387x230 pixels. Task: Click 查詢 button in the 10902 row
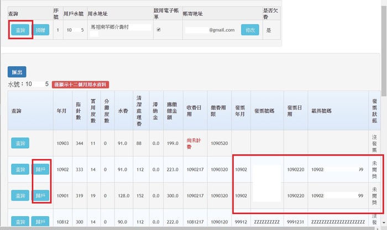(x=20, y=169)
